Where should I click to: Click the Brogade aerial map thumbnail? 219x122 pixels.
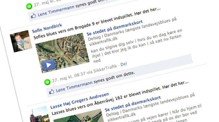pyautogui.click(x=62, y=53)
